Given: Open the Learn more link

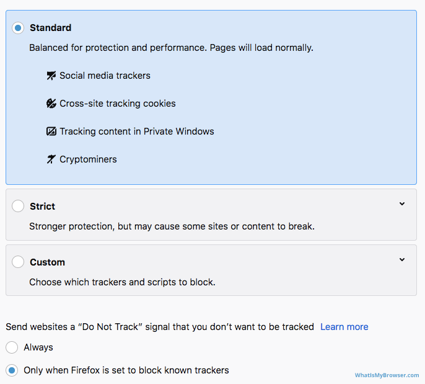Looking at the screenshot, I should pos(344,327).
